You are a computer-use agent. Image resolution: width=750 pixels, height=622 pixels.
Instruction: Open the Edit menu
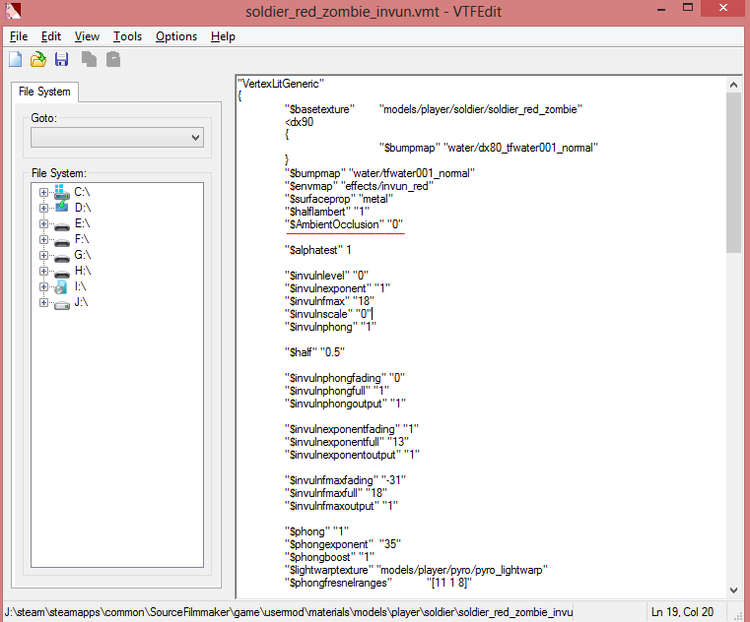click(50, 36)
